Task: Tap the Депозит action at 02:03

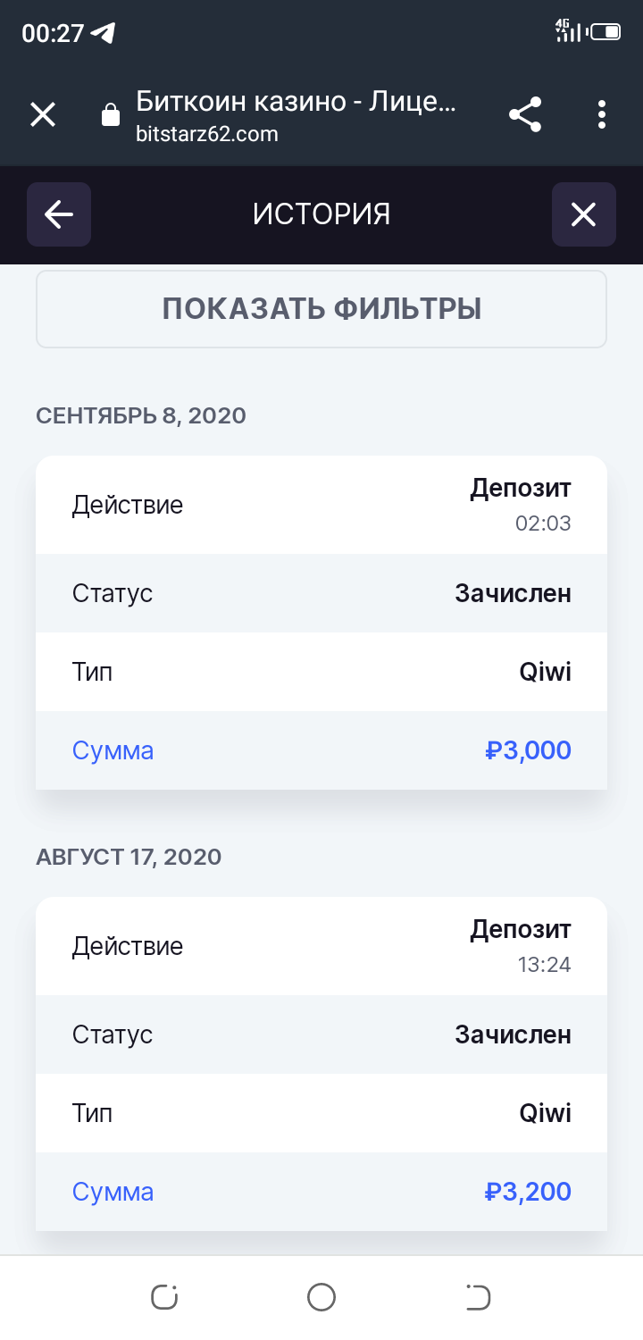Action: 520,490
